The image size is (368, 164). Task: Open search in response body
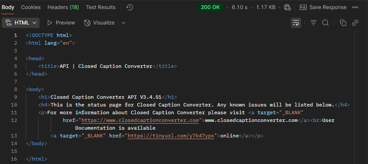point(325,23)
